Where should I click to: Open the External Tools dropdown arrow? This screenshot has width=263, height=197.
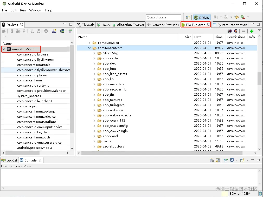pyautogui.click(x=248, y=17)
